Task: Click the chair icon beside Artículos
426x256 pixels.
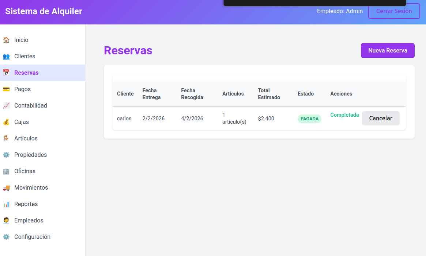Action: [x=6, y=139]
